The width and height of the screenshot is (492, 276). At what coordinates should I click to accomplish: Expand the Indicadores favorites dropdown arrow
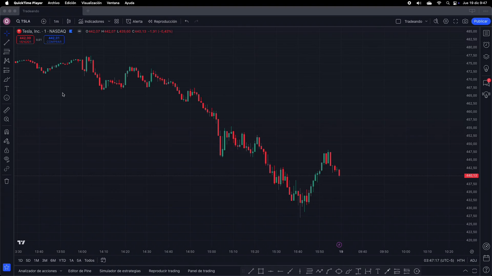[x=109, y=21]
